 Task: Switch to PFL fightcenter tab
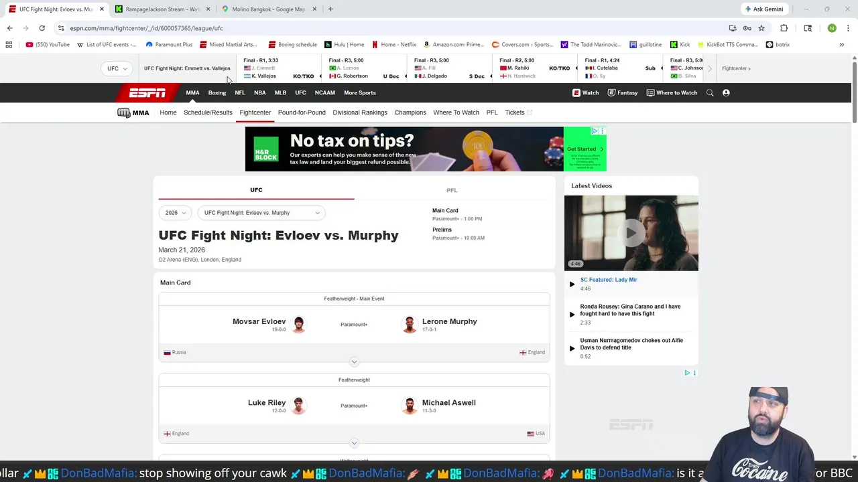[x=452, y=190]
